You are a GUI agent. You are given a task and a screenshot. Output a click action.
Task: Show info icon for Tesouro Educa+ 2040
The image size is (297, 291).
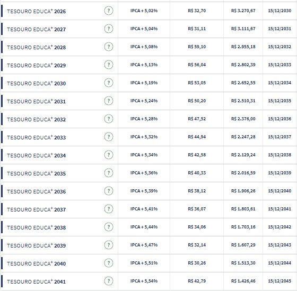coord(109,263)
